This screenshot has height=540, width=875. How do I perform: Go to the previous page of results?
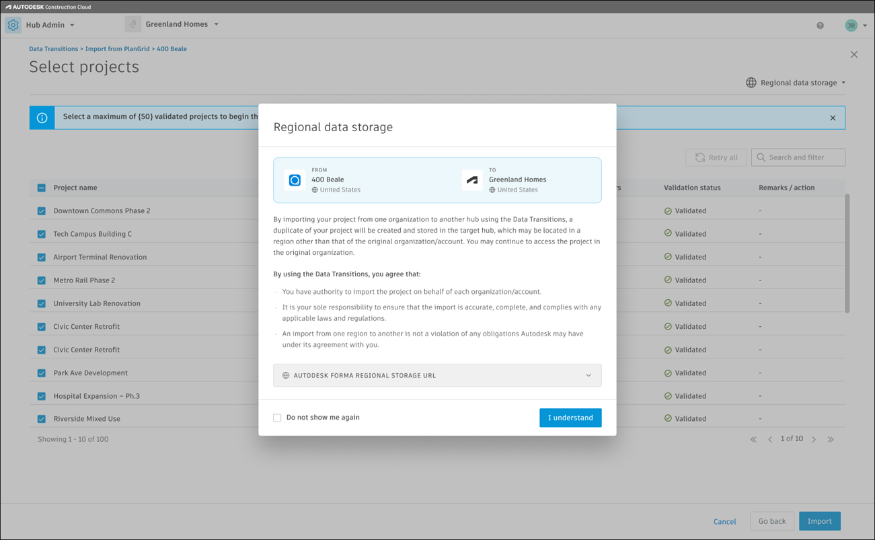[770, 439]
